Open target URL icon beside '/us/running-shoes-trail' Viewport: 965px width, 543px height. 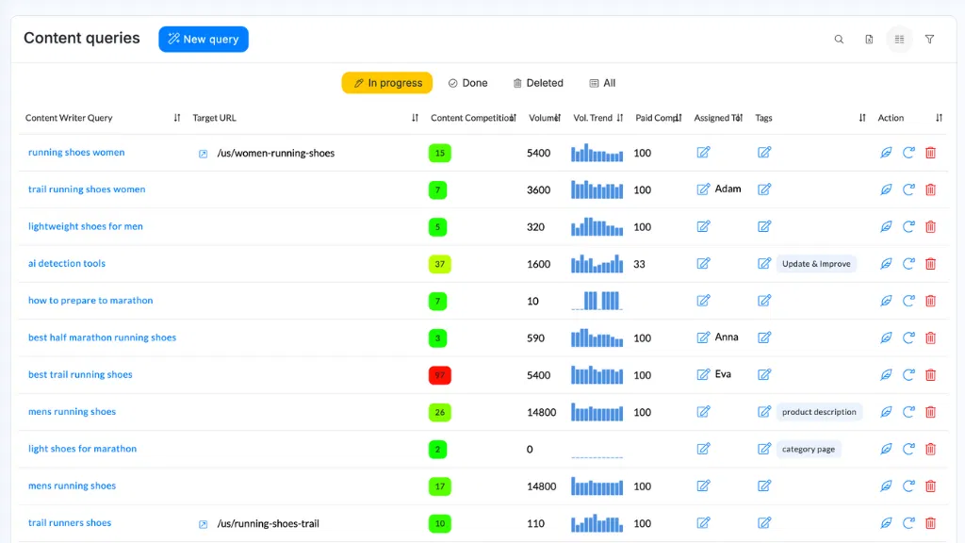coord(203,522)
